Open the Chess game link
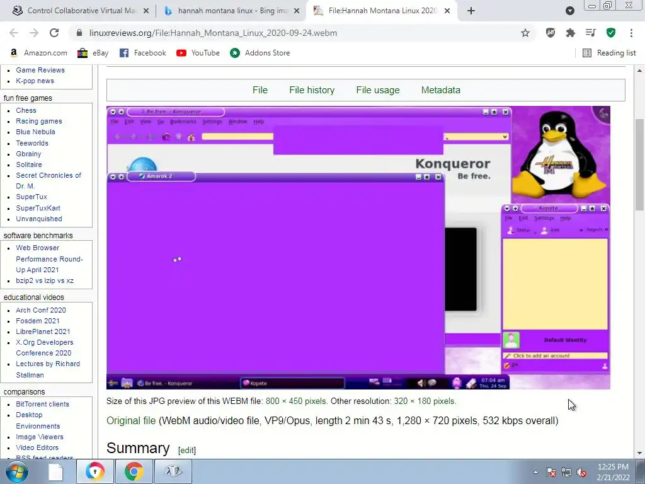Viewport: 645px width, 484px height. click(26, 110)
